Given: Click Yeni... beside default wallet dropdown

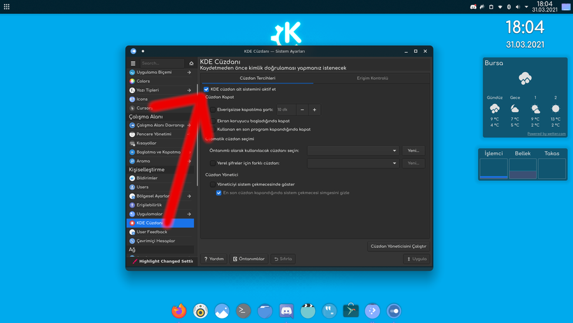Looking at the screenshot, I should [x=413, y=151].
